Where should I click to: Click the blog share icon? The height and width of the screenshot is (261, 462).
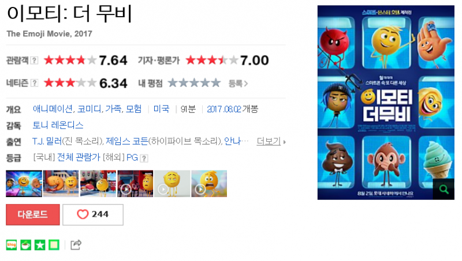(x=12, y=245)
